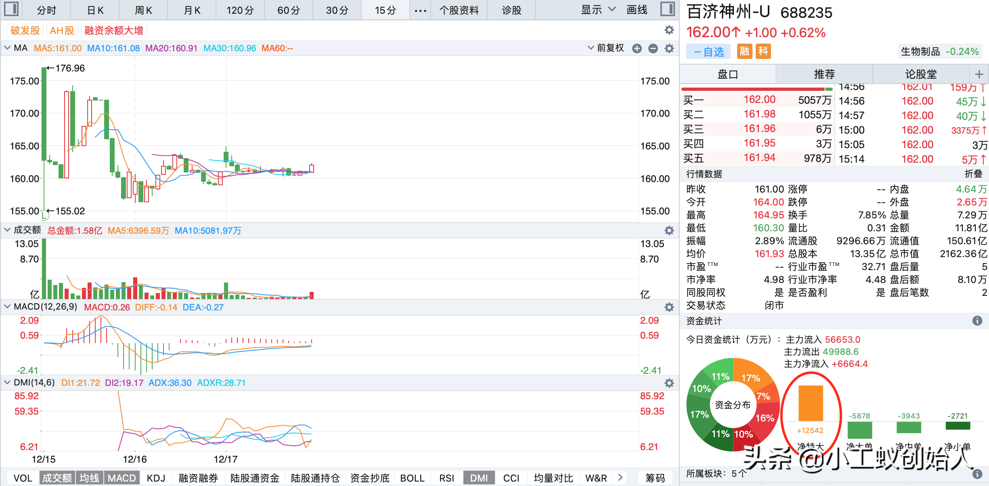The width and height of the screenshot is (989, 486).
Task: Click the 买一 162.00 bid row
Action: coord(757,100)
